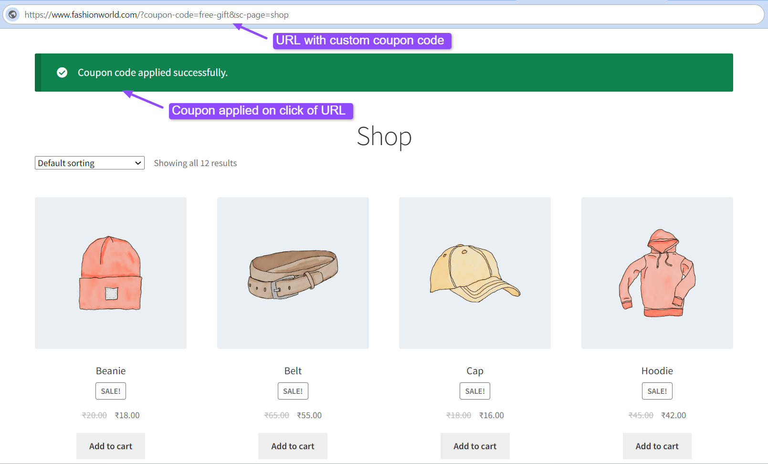Image resolution: width=768 pixels, height=464 pixels.
Task: Click the checkmark icon in the success banner
Action: tap(63, 73)
